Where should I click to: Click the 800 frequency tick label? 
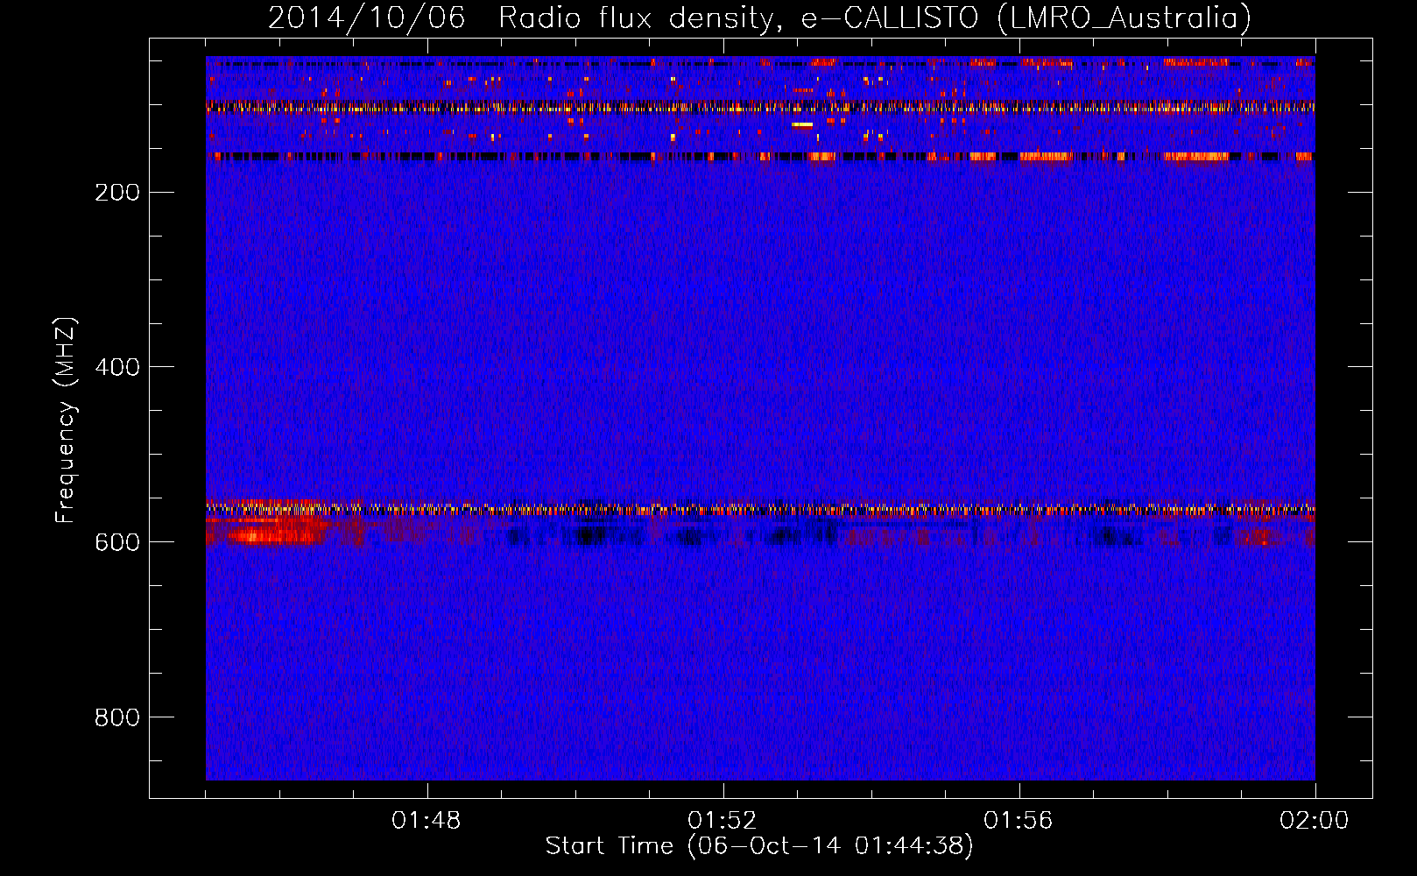click(116, 717)
